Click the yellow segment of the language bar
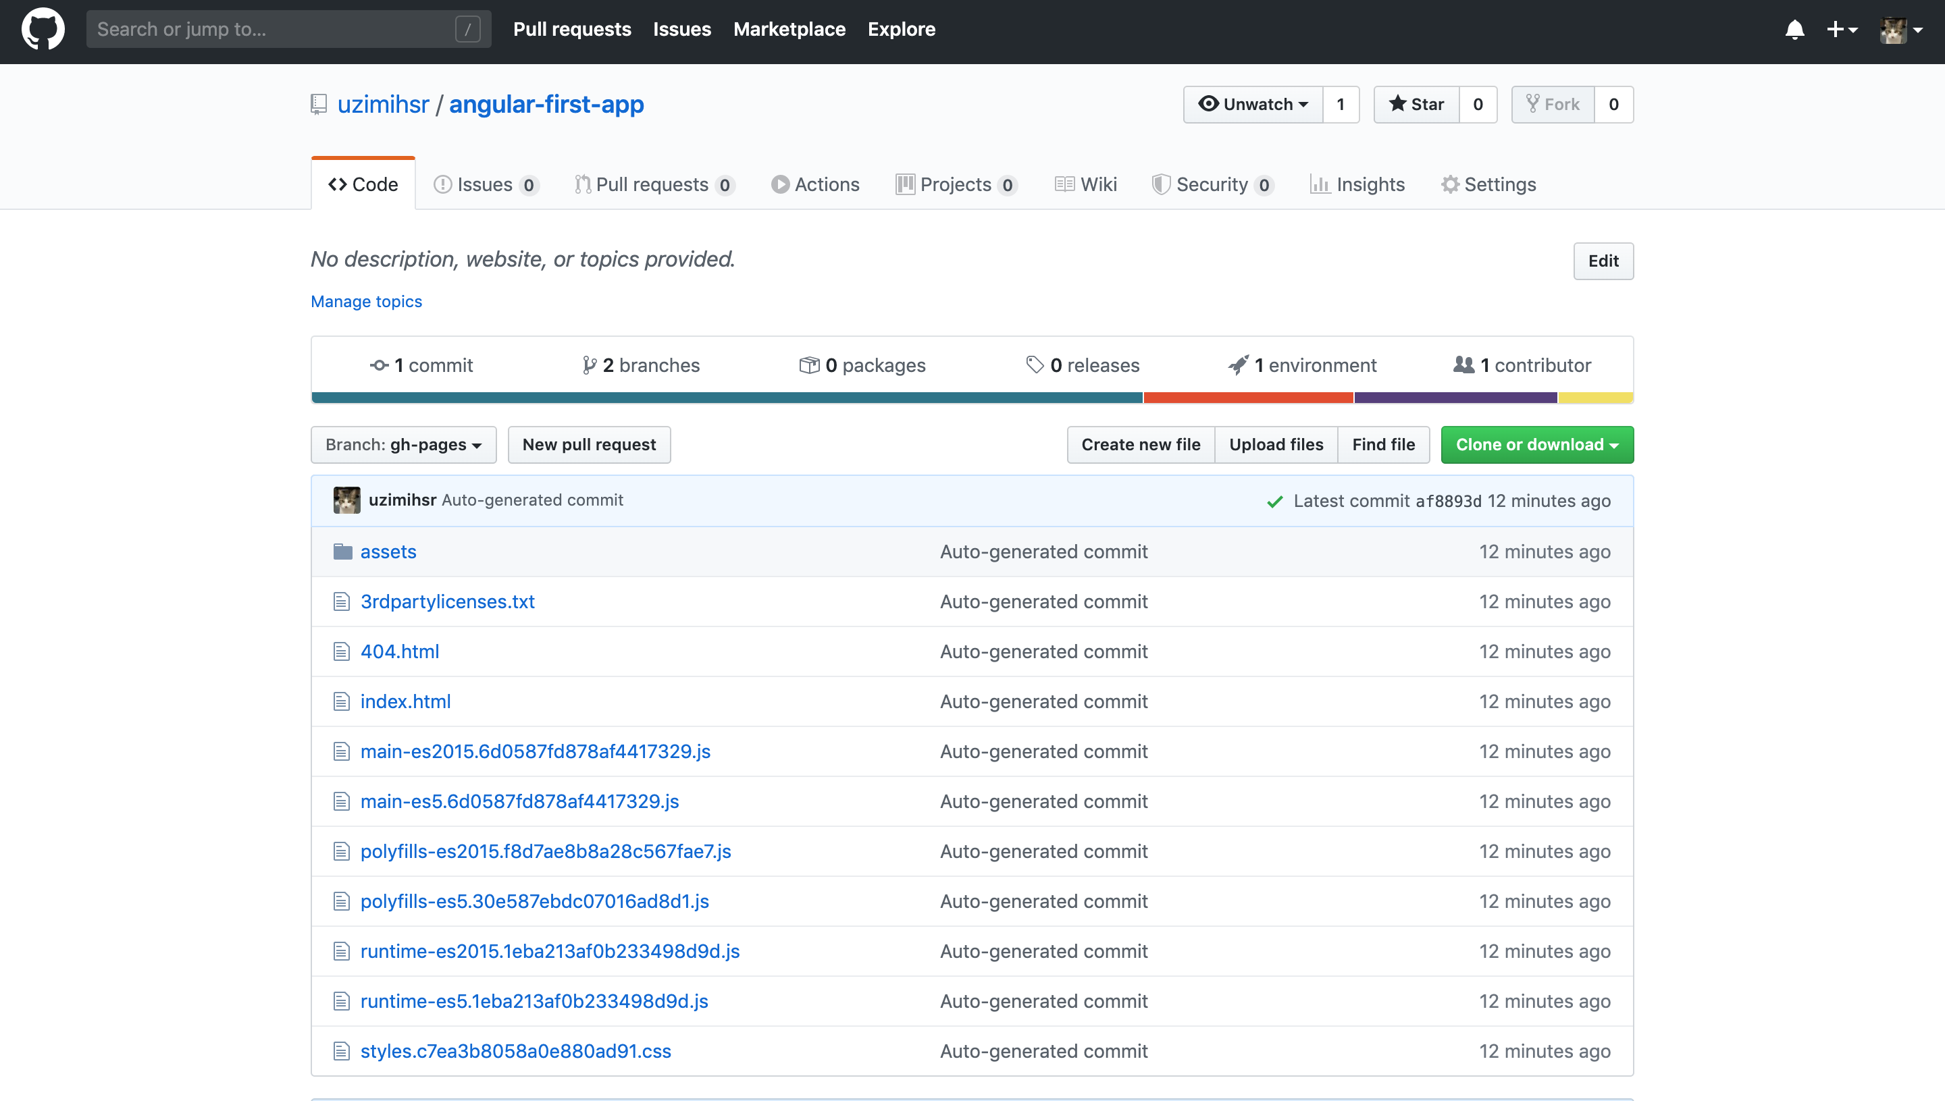Viewport: 1945px width, 1101px height. point(1595,398)
